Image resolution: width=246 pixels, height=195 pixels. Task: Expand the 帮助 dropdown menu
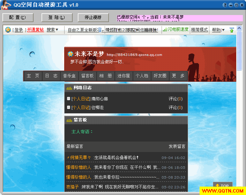tap(218, 30)
